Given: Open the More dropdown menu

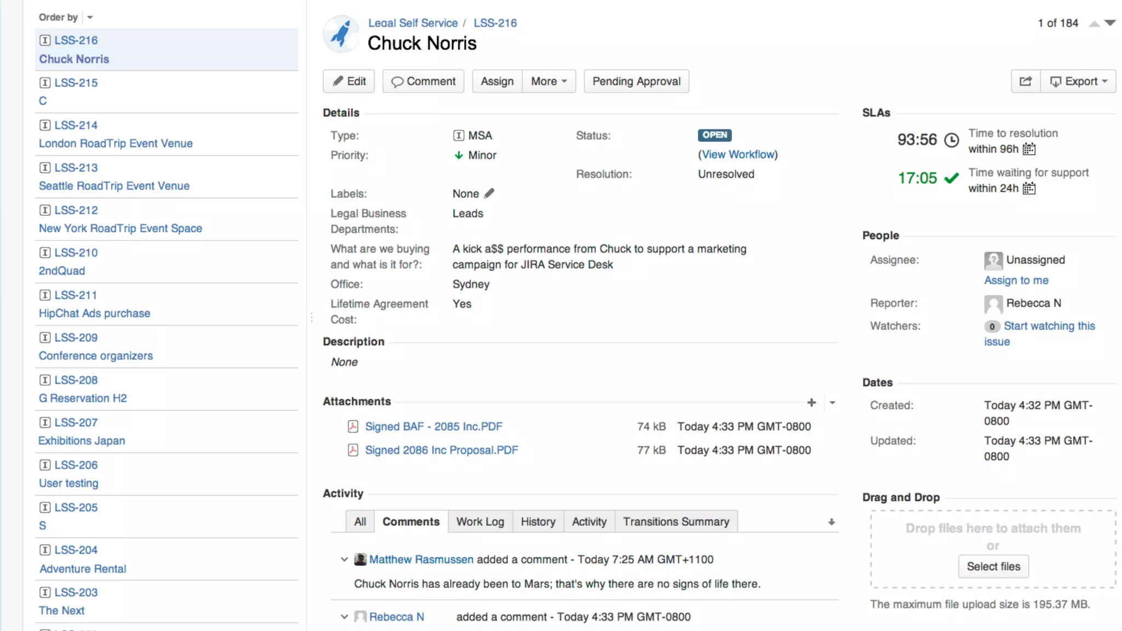Looking at the screenshot, I should (x=548, y=81).
